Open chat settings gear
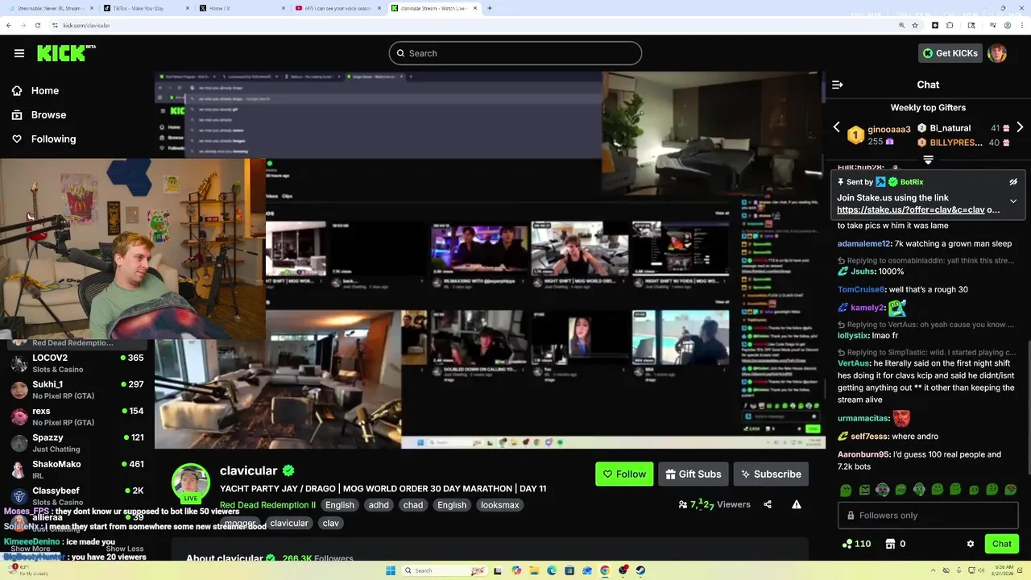Viewport: 1031px width, 580px height. [x=971, y=544]
